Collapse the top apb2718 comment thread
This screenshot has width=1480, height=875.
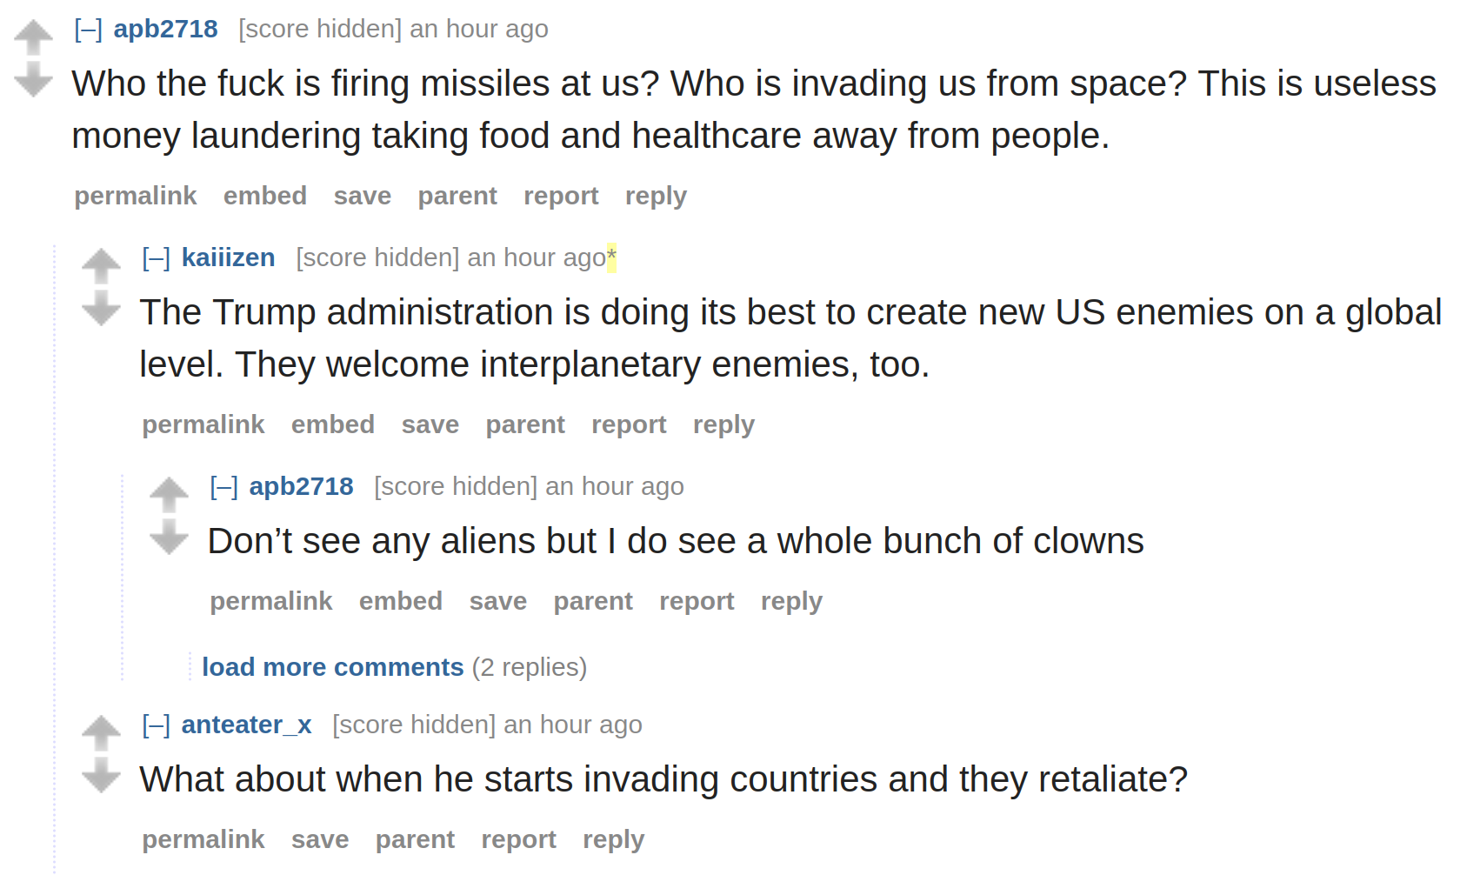[x=89, y=30]
